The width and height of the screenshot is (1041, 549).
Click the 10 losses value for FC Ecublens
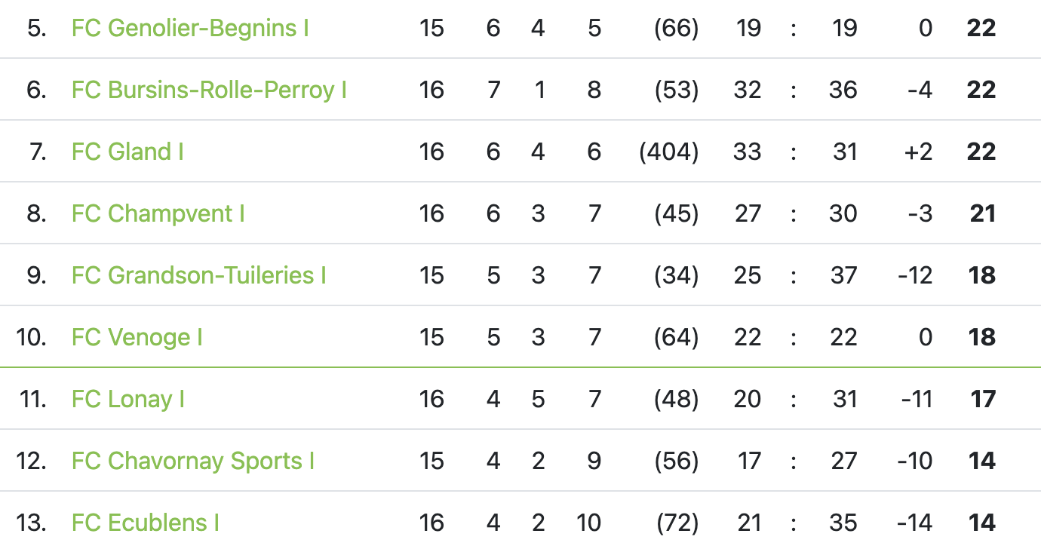(x=588, y=523)
